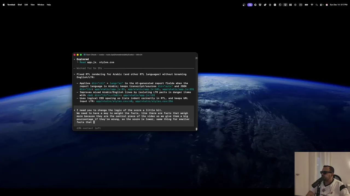Viewport: 350px width, 196px height.
Task: Switch keyboard input source FR icon
Action: click(301, 5)
